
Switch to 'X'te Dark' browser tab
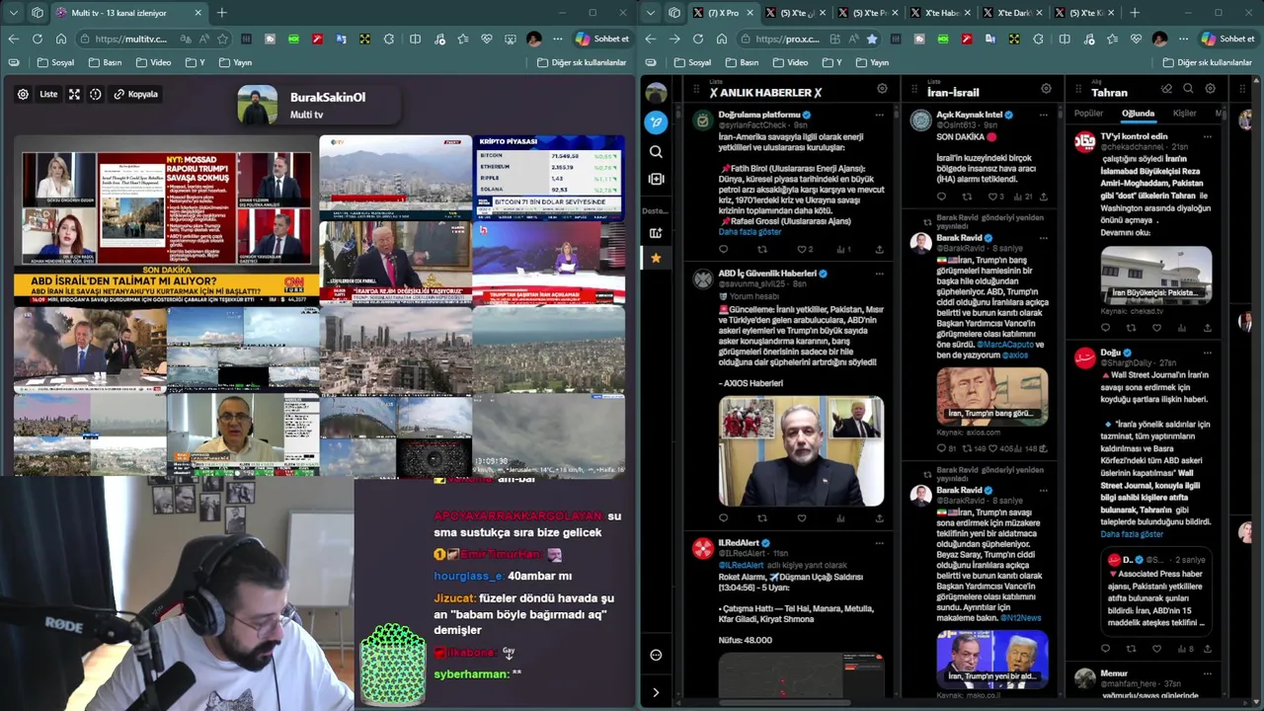coord(1013,13)
